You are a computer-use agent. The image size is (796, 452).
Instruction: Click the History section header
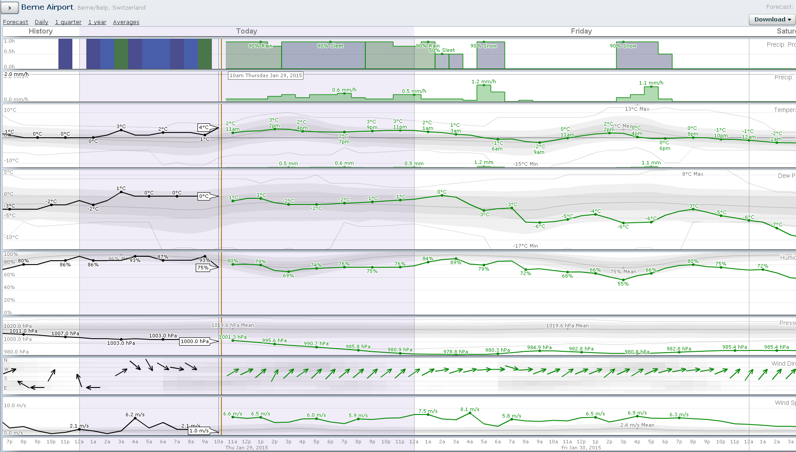[41, 31]
